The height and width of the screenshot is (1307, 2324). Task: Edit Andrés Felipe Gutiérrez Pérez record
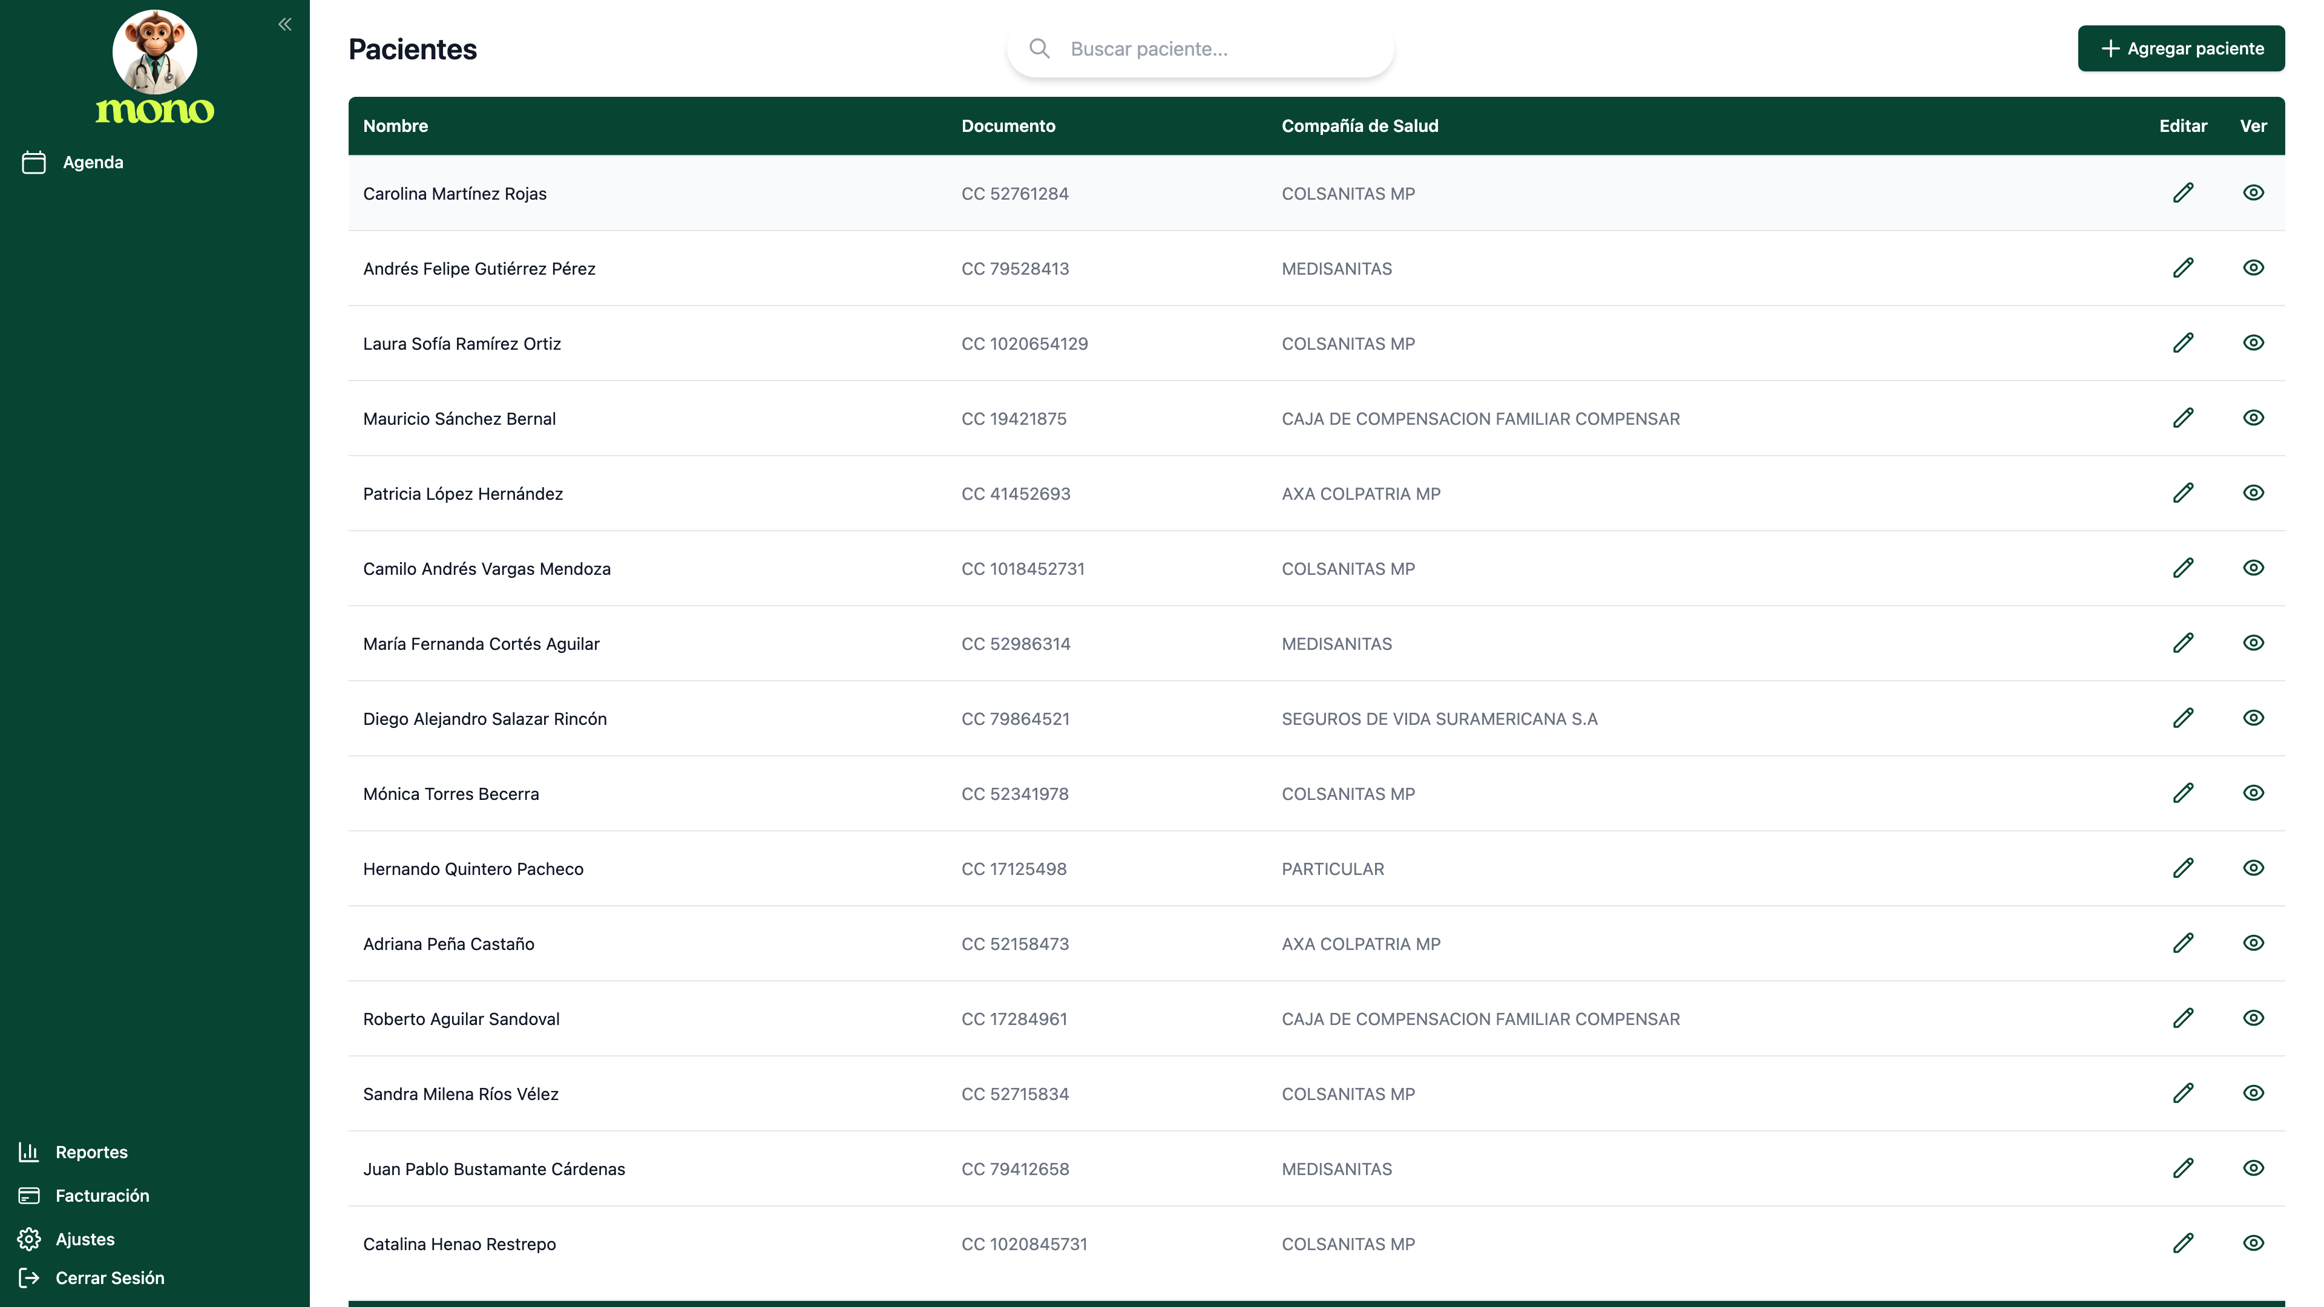tap(2182, 268)
